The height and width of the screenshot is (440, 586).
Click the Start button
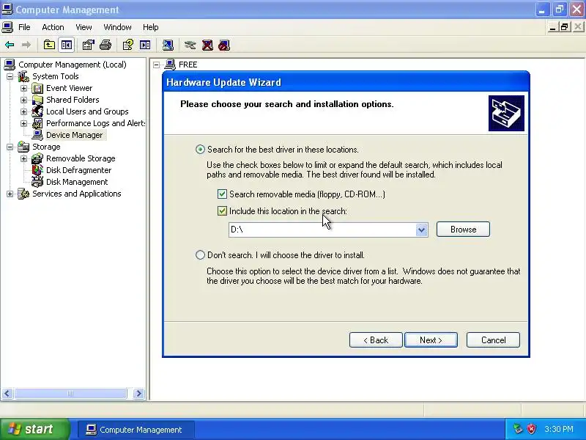[34, 429]
